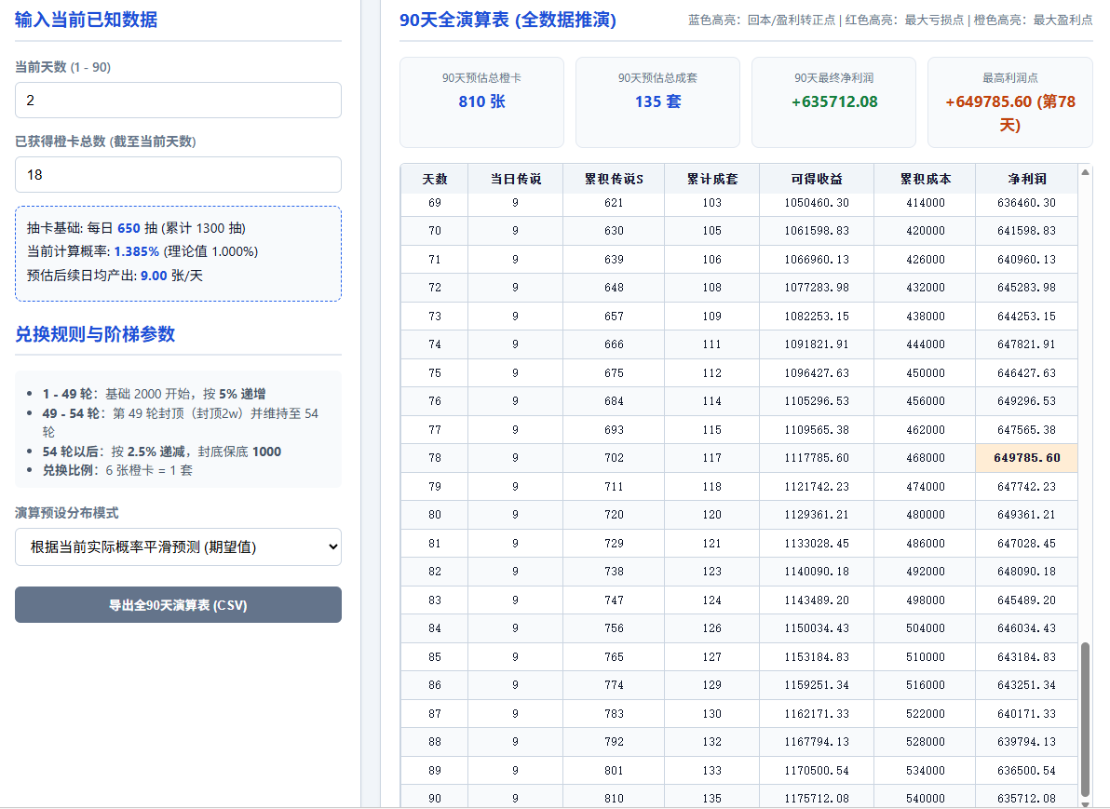
Task: Click the 净利润 column header
Action: pos(1027,179)
